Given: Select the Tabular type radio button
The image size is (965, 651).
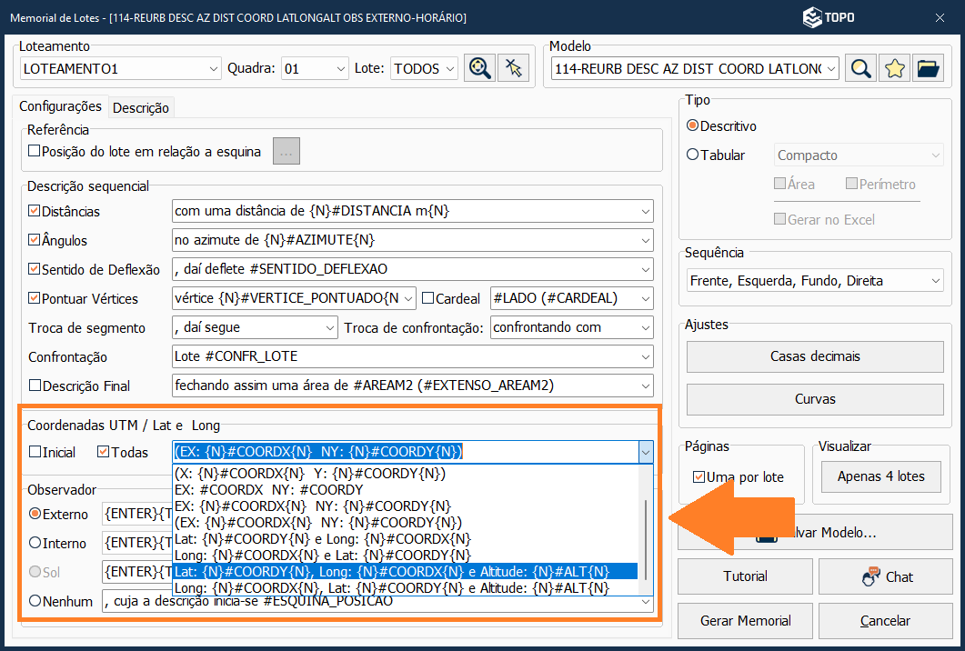Looking at the screenshot, I should [693, 155].
